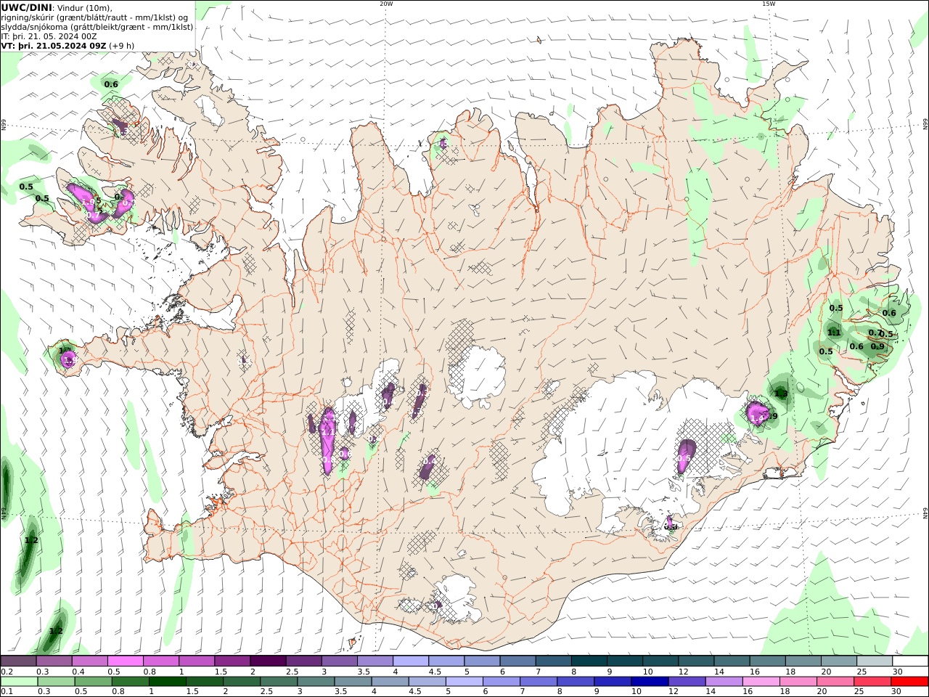Screen dimensions: 929x697
Task: Click the bright pink 0.5 snow-scale swatch
Action: [x=126, y=661]
